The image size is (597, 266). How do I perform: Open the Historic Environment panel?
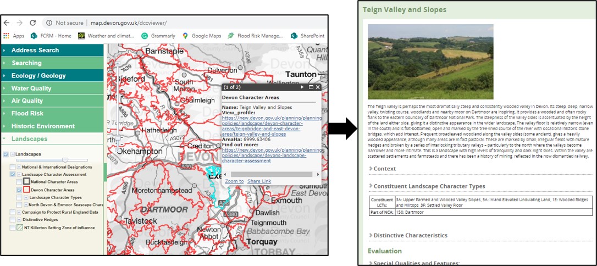point(52,126)
